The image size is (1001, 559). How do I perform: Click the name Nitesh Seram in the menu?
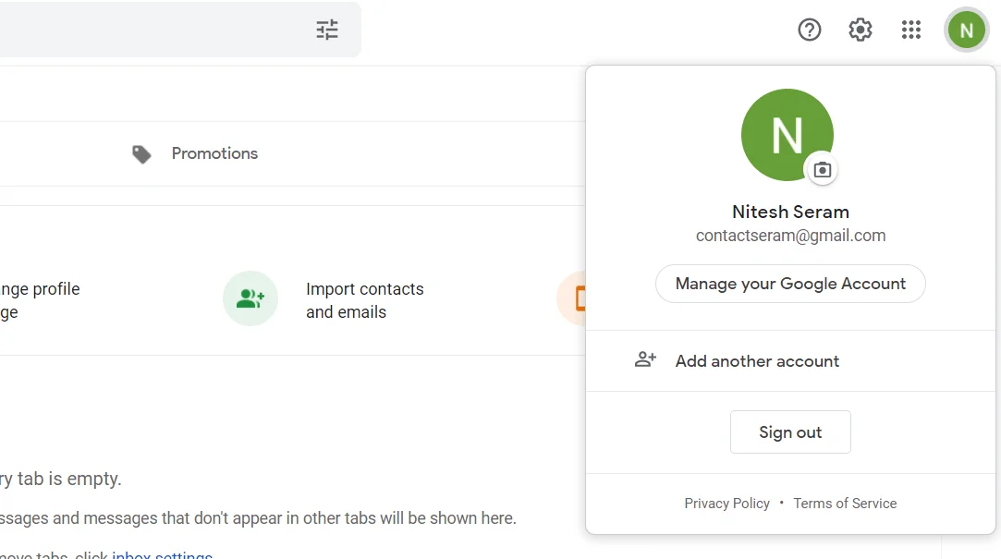click(x=790, y=212)
